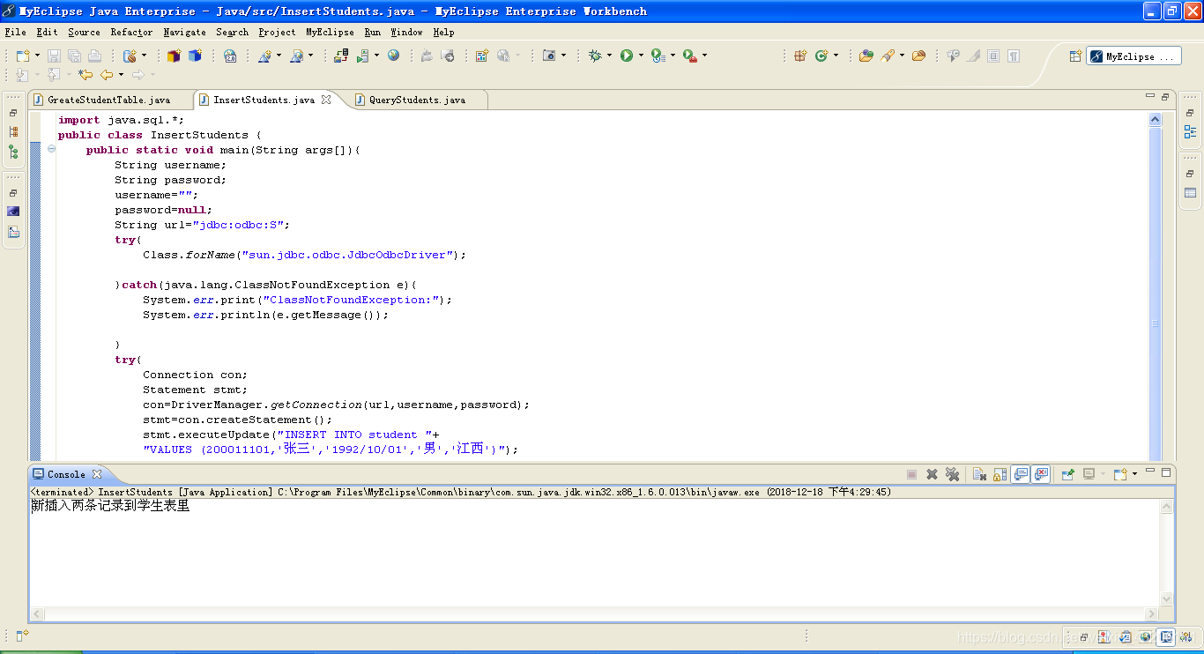This screenshot has height=654, width=1204.
Task: Click the Console output line 新插入两条记录到学生表里
Action: click(110, 506)
